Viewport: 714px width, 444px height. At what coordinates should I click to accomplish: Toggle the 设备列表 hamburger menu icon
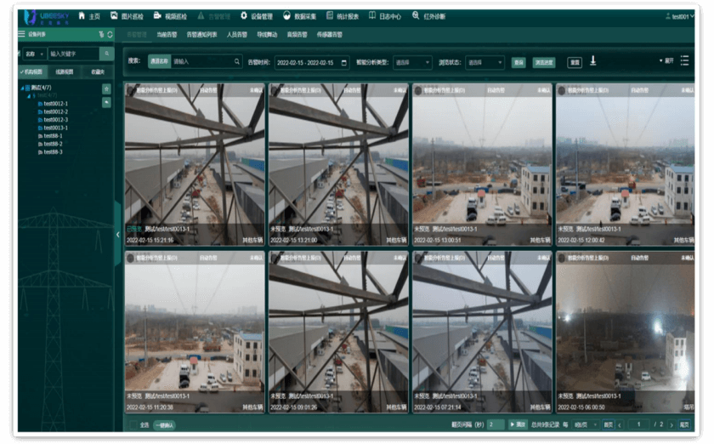coord(21,34)
